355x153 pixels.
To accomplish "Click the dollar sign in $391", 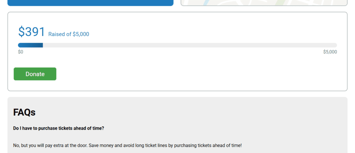I will pos(21,32).
